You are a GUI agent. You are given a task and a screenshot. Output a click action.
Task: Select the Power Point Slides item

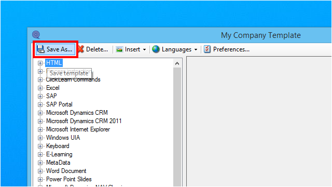tap(69, 179)
